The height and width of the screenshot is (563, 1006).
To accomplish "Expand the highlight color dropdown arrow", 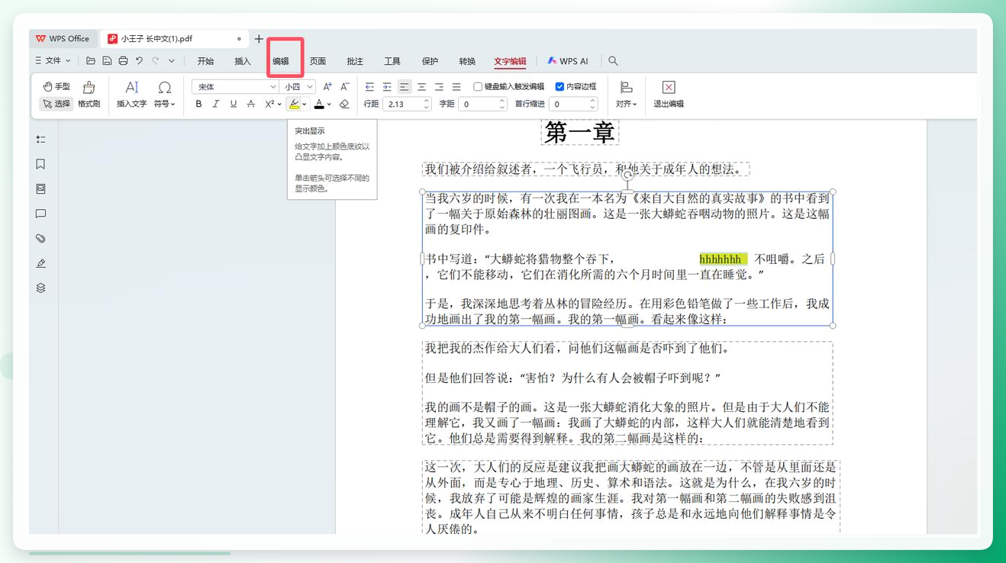I will pos(305,105).
